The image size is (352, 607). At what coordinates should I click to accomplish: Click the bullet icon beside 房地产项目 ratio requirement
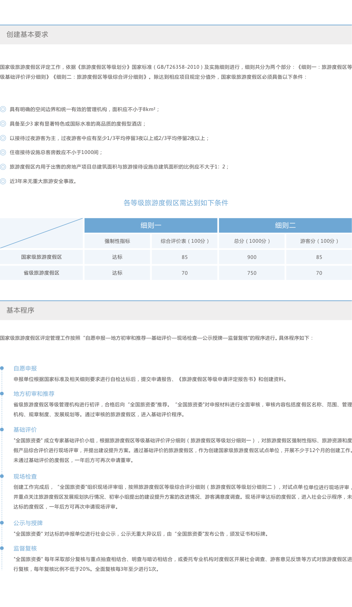pyautogui.click(x=3, y=167)
